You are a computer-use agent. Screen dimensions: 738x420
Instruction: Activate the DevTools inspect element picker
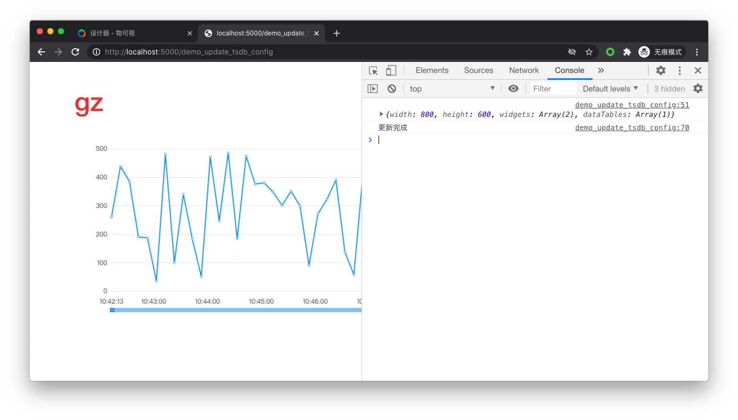click(373, 70)
